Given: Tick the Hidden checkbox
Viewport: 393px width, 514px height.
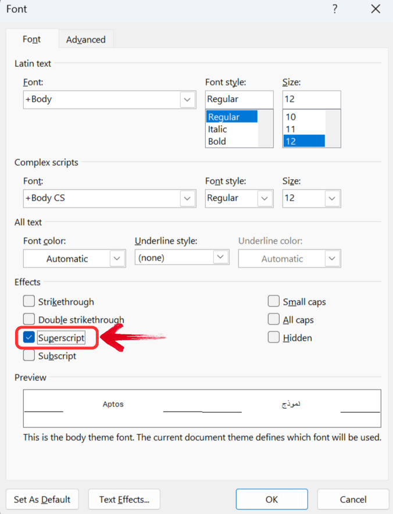Looking at the screenshot, I should click(x=274, y=338).
